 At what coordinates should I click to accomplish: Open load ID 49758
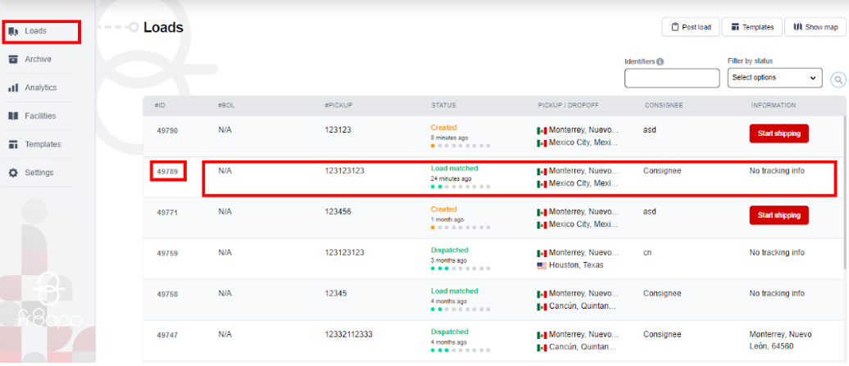[167, 294]
